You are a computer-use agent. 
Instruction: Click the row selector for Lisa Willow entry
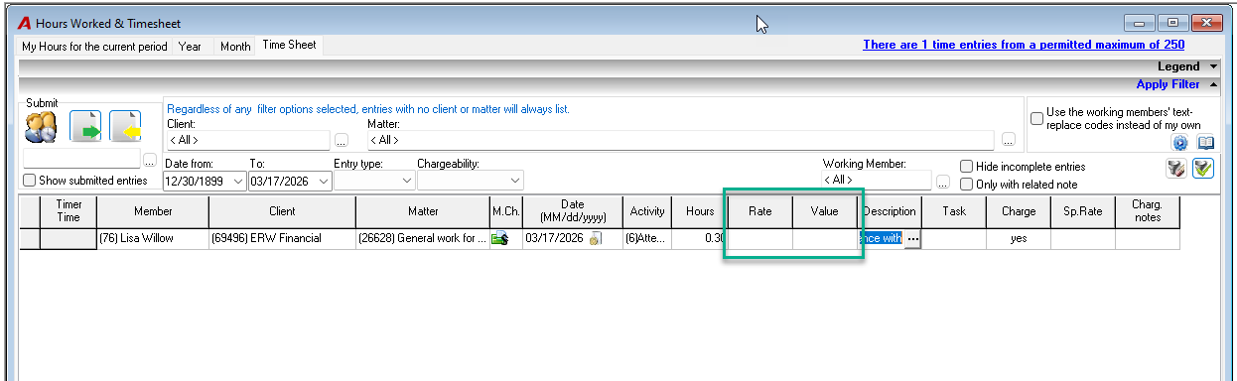[x=30, y=238]
